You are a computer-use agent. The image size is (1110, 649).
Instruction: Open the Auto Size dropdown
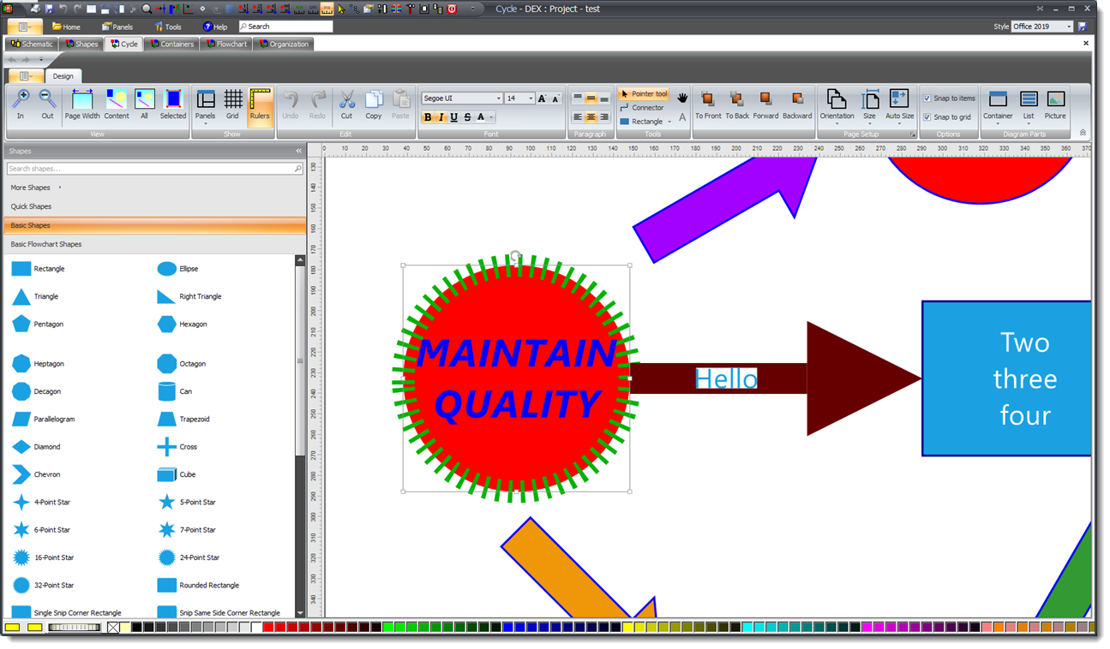(x=899, y=106)
